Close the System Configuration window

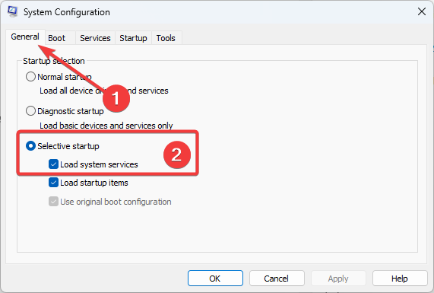coord(422,11)
